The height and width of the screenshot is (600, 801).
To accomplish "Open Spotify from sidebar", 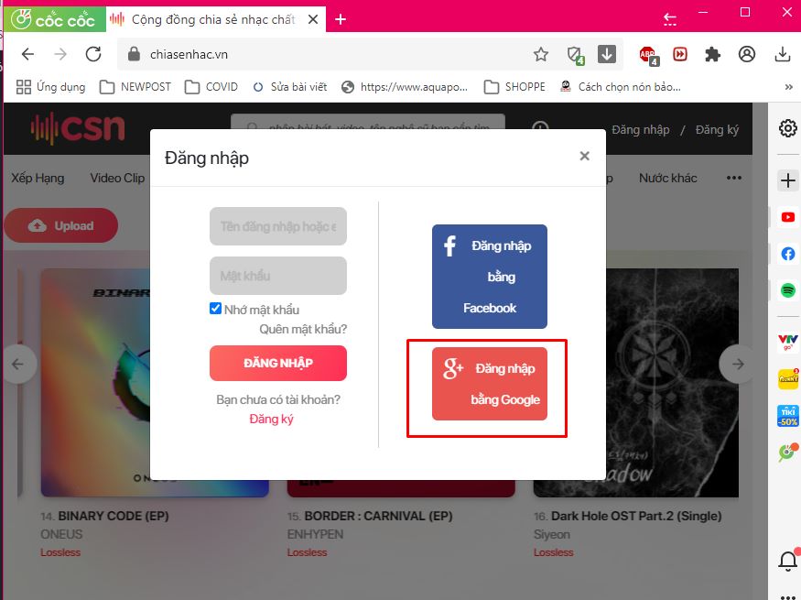I will click(x=787, y=290).
